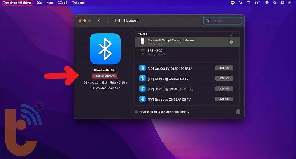The width and height of the screenshot is (296, 159).
Task: Connect to Samsung Q950 Series (65)
Action: [x=224, y=89]
